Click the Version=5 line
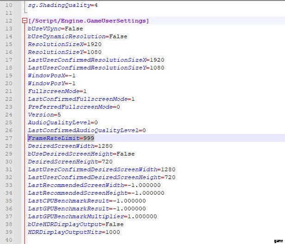The width and height of the screenshot is (285, 244). pyautogui.click(x=44, y=115)
